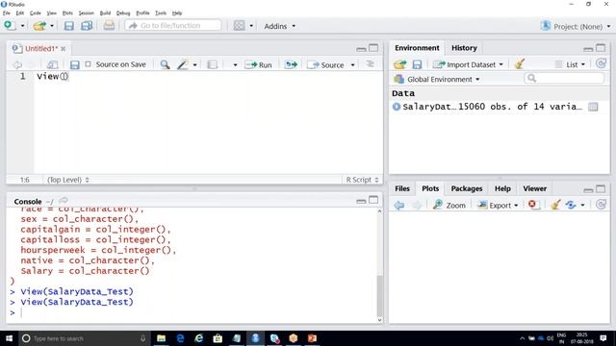Open the File menu
616x346 pixels.
coord(7,12)
